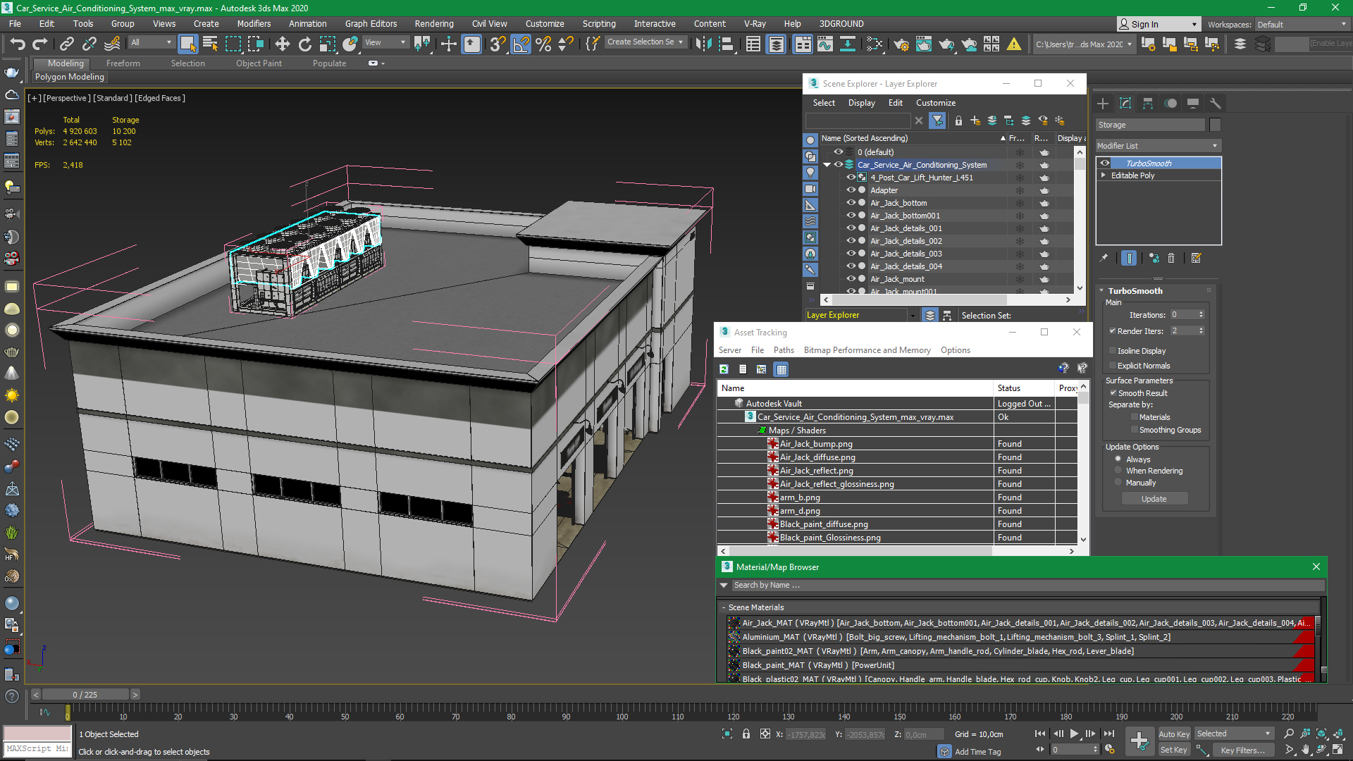Viewport: 1353px width, 761px height.
Task: Switch Asset Tracking to table view
Action: [781, 369]
